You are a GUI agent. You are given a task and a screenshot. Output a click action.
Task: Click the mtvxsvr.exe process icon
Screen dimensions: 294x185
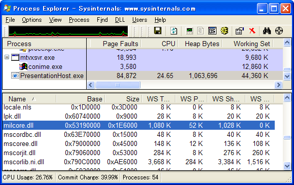click(x=15, y=57)
